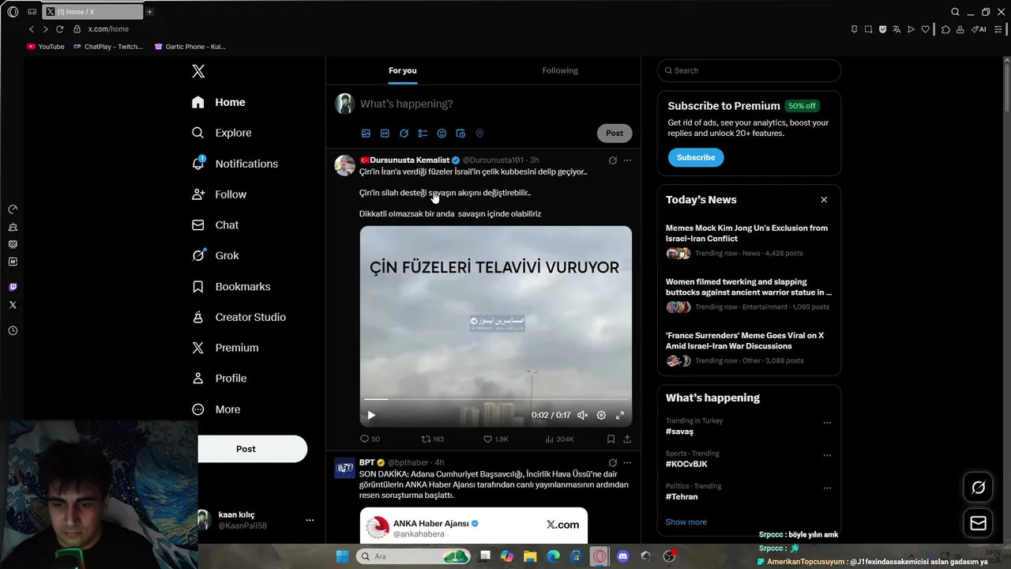Image resolution: width=1011 pixels, height=569 pixels.
Task: Open the history clock icon in browser sidebar
Action: (x=13, y=330)
